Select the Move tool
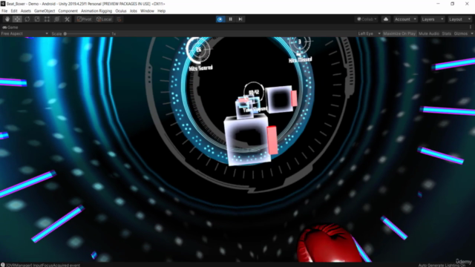The image size is (475, 267). [17, 19]
